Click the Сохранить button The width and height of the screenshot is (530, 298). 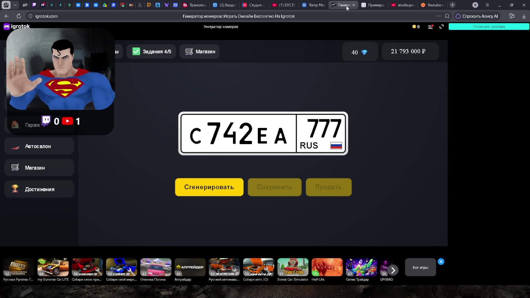[x=274, y=187]
